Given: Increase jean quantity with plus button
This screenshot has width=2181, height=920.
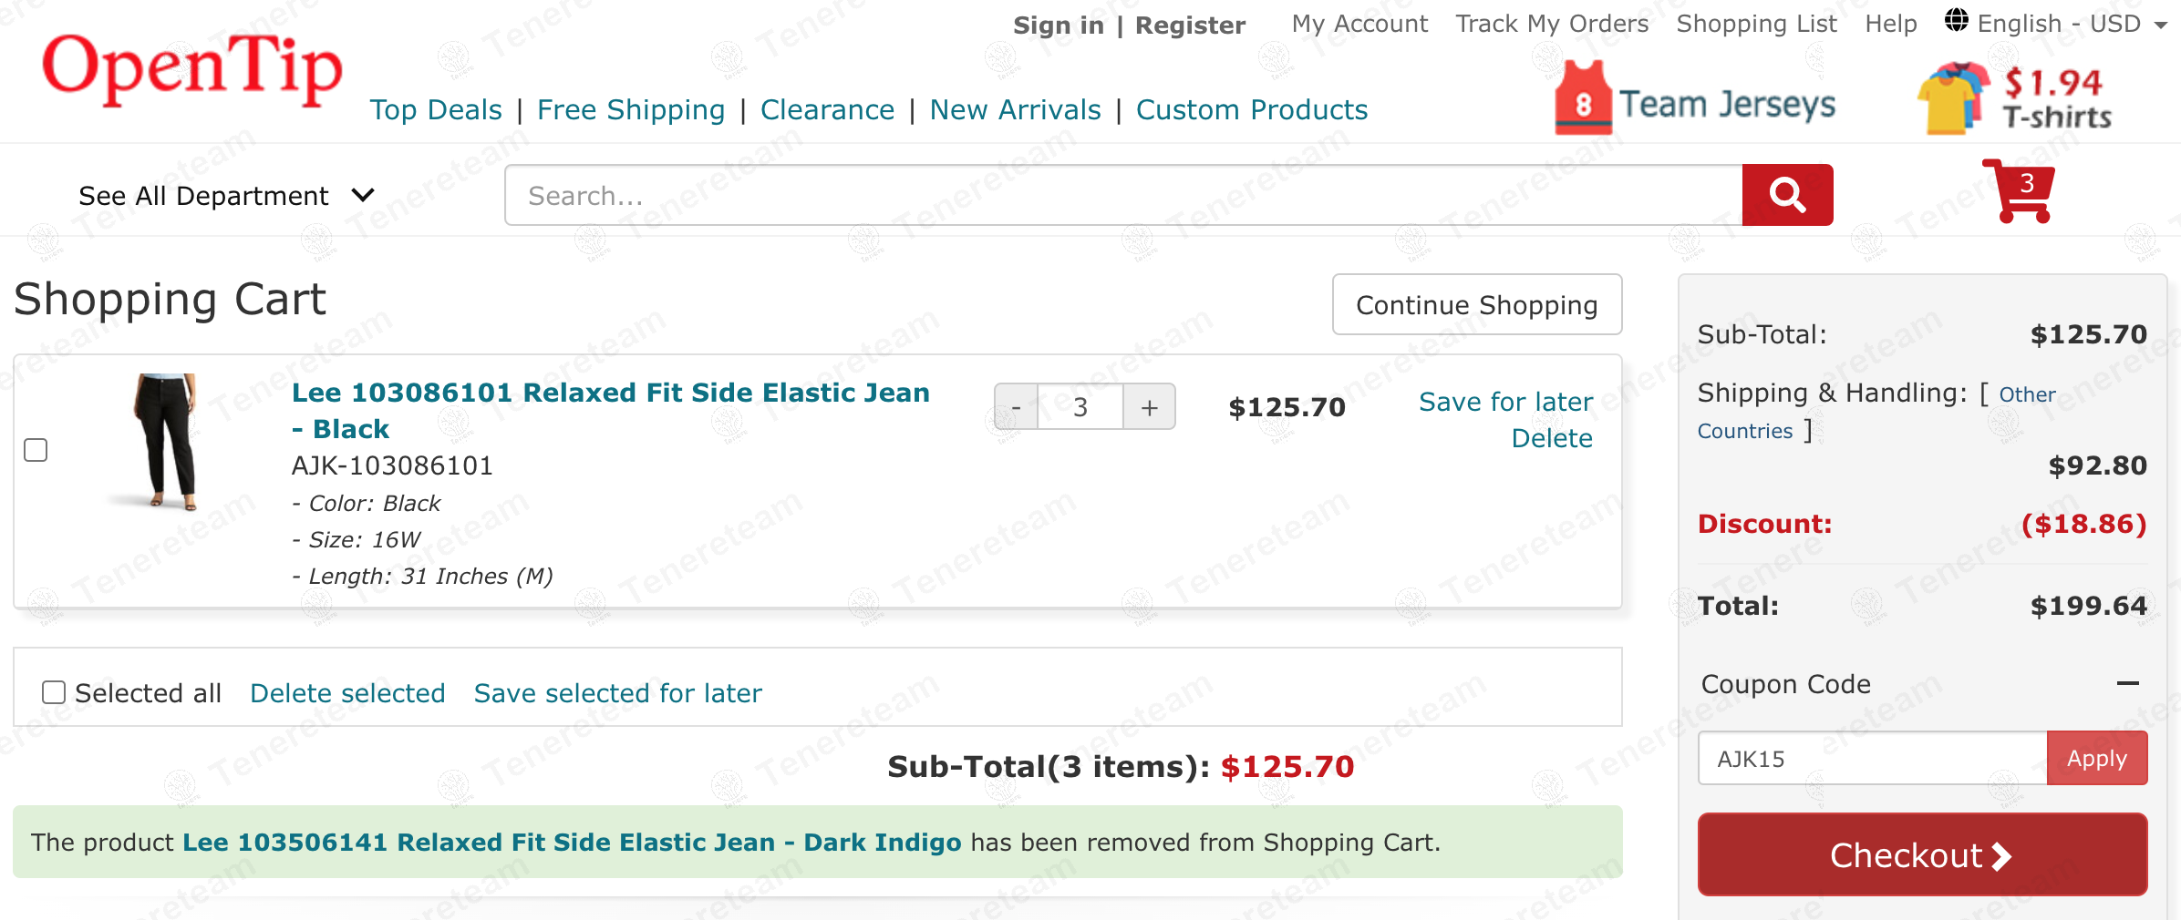Looking at the screenshot, I should coord(1149,407).
